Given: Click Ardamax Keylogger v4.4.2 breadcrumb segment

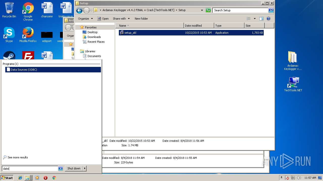Looking at the screenshot, I should [138, 10].
